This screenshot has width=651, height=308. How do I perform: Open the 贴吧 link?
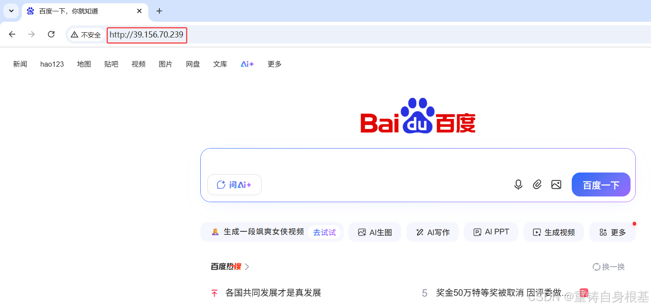pyautogui.click(x=111, y=64)
